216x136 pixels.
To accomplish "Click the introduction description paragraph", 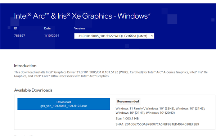I will (x=111, y=74).
